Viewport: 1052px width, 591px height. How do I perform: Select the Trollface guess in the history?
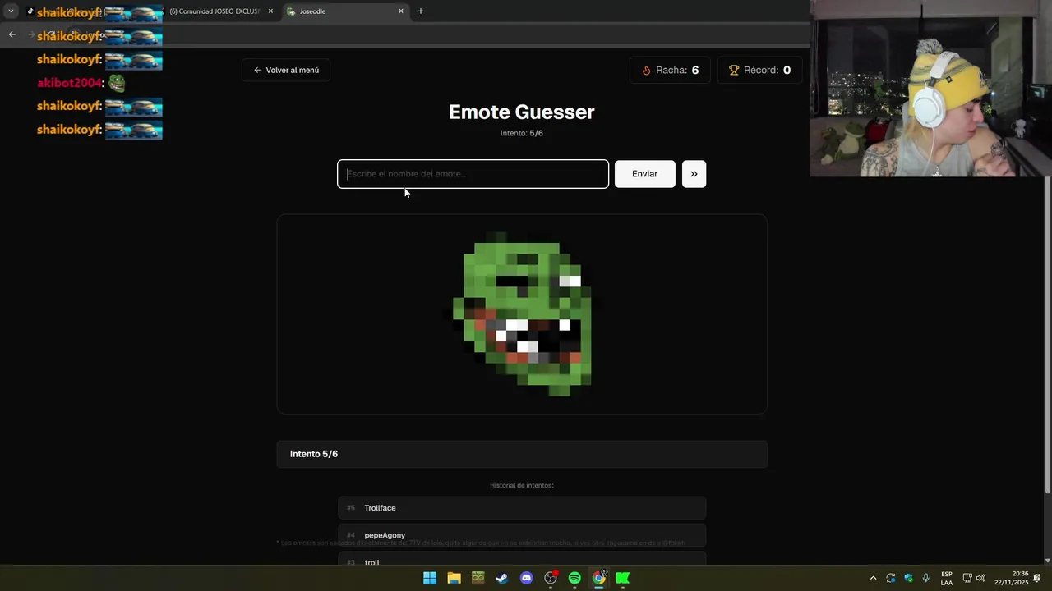click(522, 508)
